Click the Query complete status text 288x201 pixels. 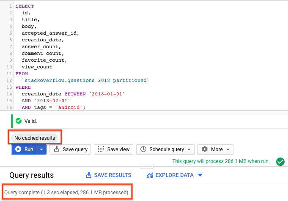66,193
